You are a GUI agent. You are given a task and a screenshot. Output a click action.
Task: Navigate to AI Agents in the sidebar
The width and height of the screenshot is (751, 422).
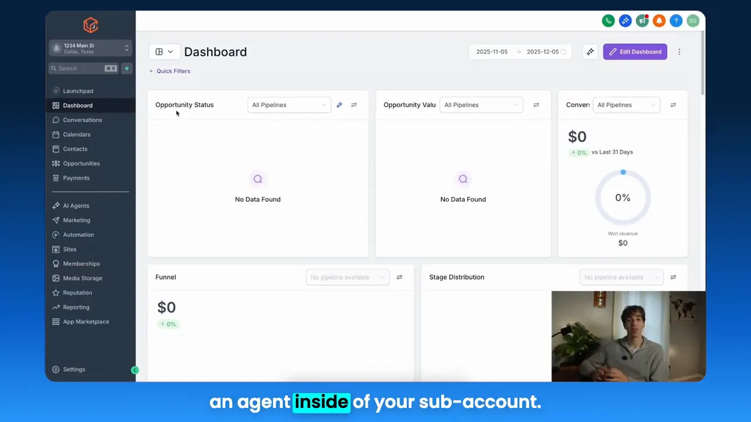point(76,206)
